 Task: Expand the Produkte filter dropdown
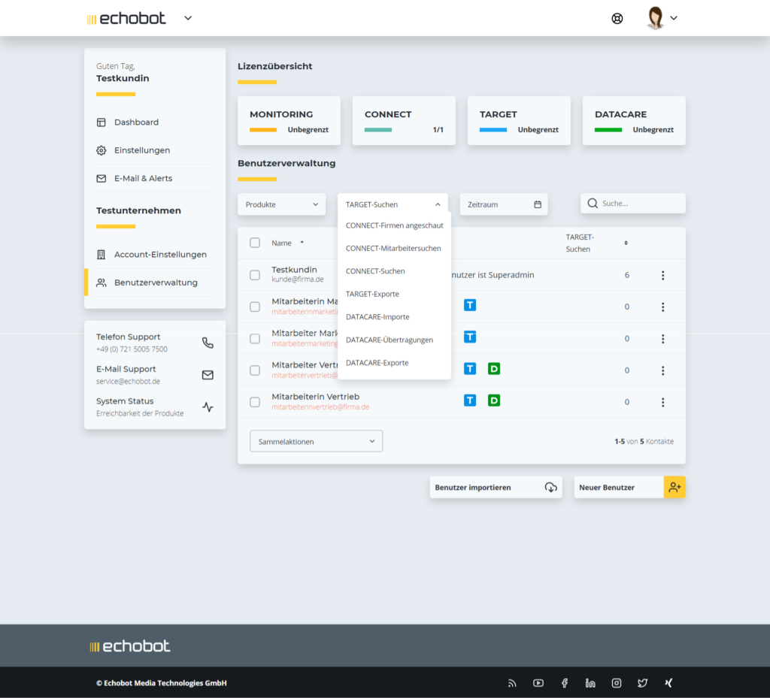(282, 204)
